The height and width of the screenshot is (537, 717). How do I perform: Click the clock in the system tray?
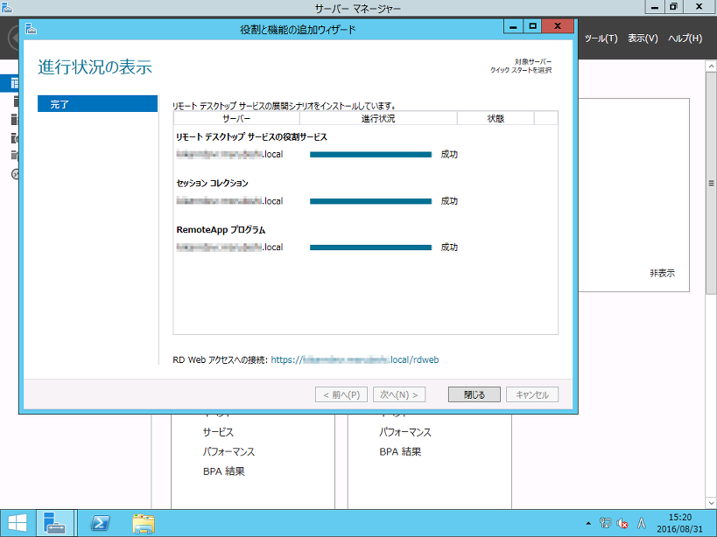click(x=681, y=522)
